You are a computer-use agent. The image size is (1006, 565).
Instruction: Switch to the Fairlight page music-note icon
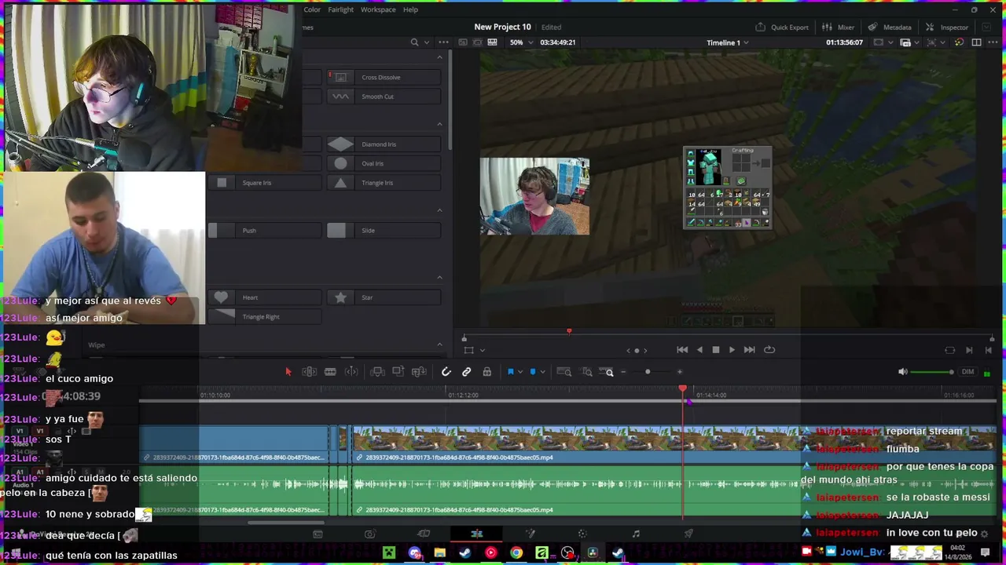click(x=636, y=534)
